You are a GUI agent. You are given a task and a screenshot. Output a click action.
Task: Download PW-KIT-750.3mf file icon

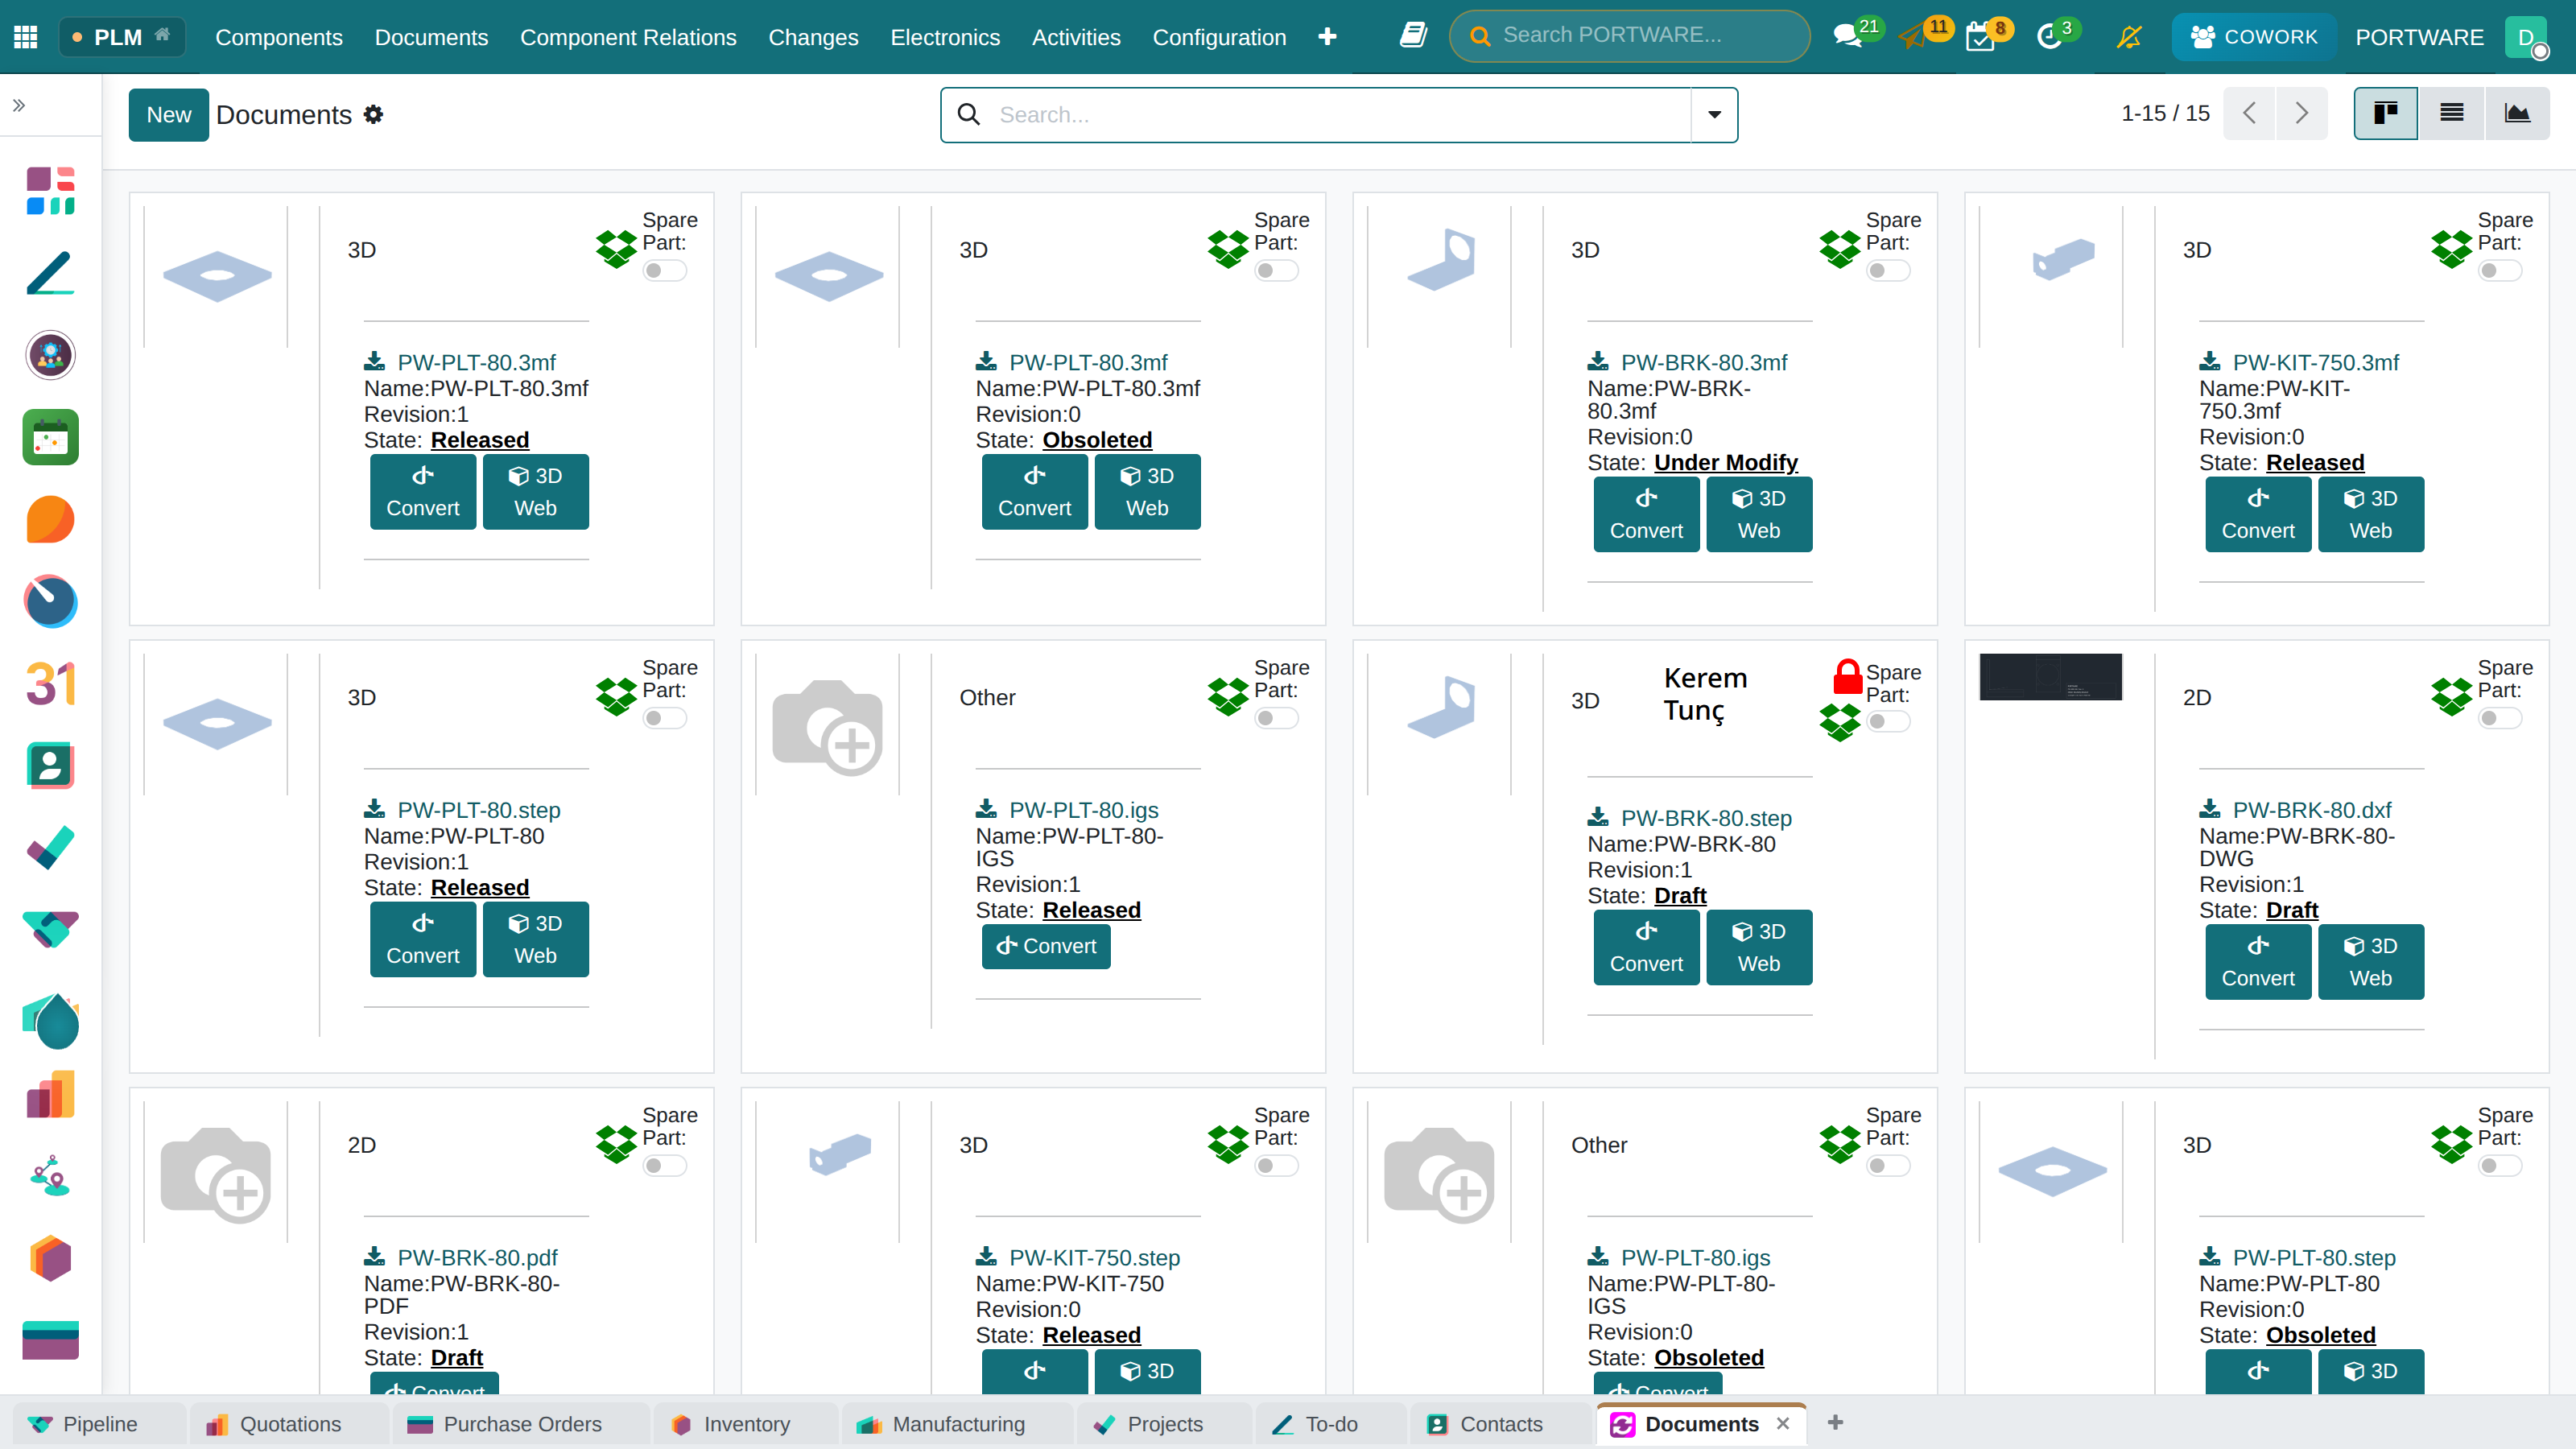(2210, 361)
